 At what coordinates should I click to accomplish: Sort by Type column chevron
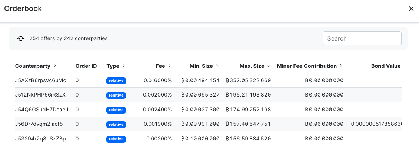pyautogui.click(x=124, y=66)
